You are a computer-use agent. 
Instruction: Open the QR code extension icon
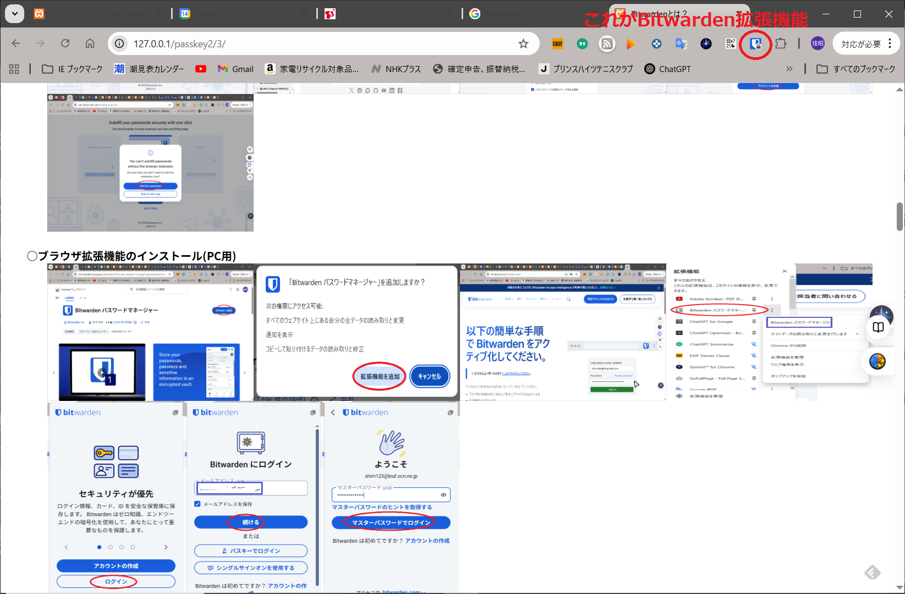[731, 44]
